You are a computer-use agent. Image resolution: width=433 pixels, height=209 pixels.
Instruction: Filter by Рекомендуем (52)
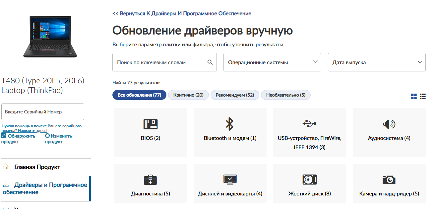[x=235, y=95]
